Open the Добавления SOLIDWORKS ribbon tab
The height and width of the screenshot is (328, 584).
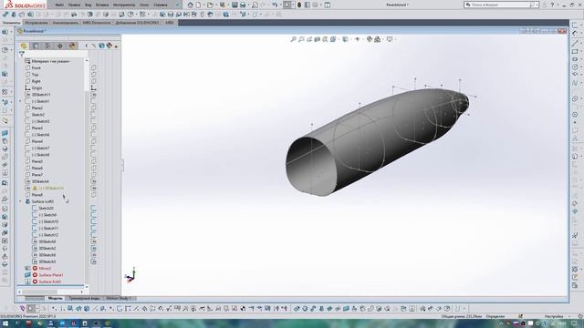137,23
